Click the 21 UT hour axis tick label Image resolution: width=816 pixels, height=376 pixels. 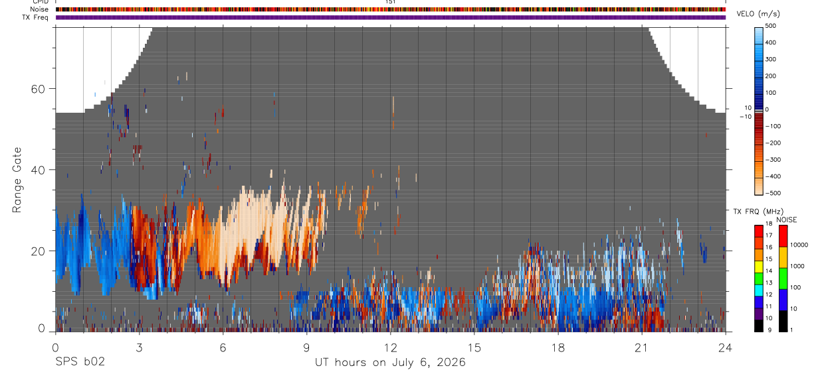(x=641, y=346)
